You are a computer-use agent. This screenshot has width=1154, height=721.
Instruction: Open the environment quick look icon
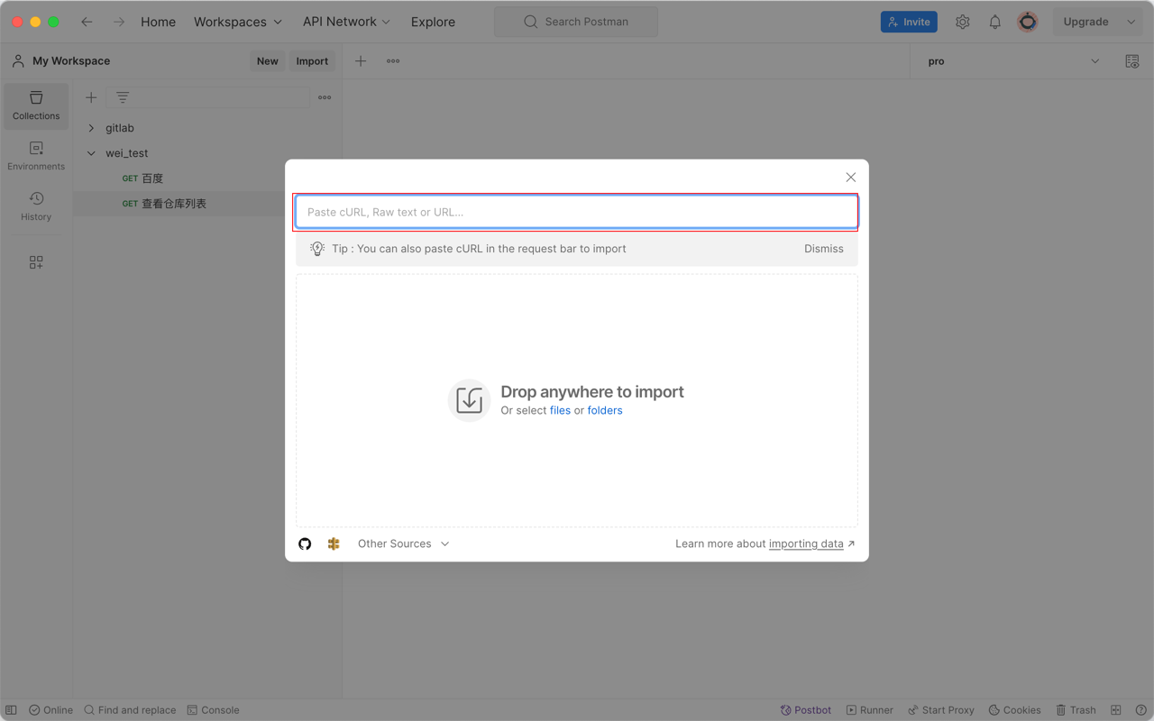point(1132,61)
